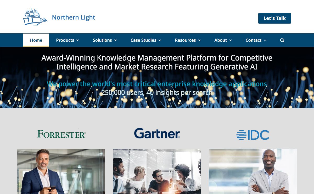
Task: Click the Let's Talk button
Action: click(x=274, y=18)
